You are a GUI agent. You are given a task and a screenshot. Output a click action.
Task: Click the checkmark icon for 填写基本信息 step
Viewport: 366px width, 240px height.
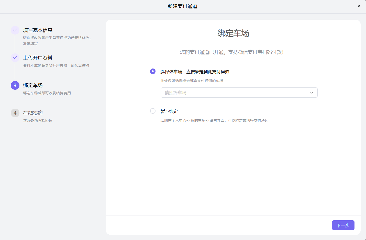click(x=15, y=30)
